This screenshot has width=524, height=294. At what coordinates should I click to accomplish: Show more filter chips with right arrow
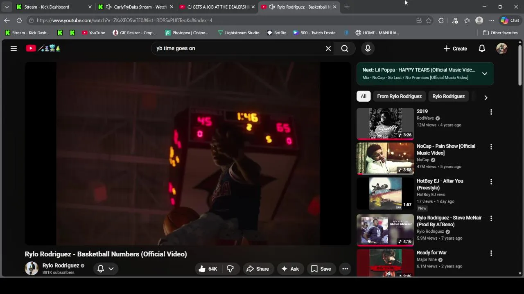click(x=486, y=97)
